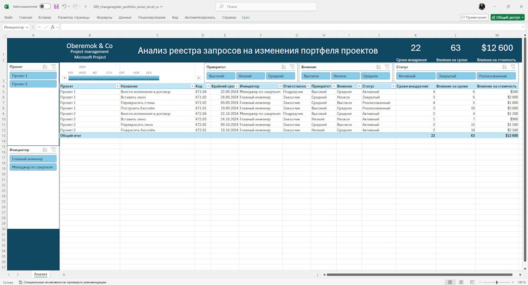The height and width of the screenshot is (285, 528).
Task: Open the Главная ribbon tab
Action: tap(26, 17)
